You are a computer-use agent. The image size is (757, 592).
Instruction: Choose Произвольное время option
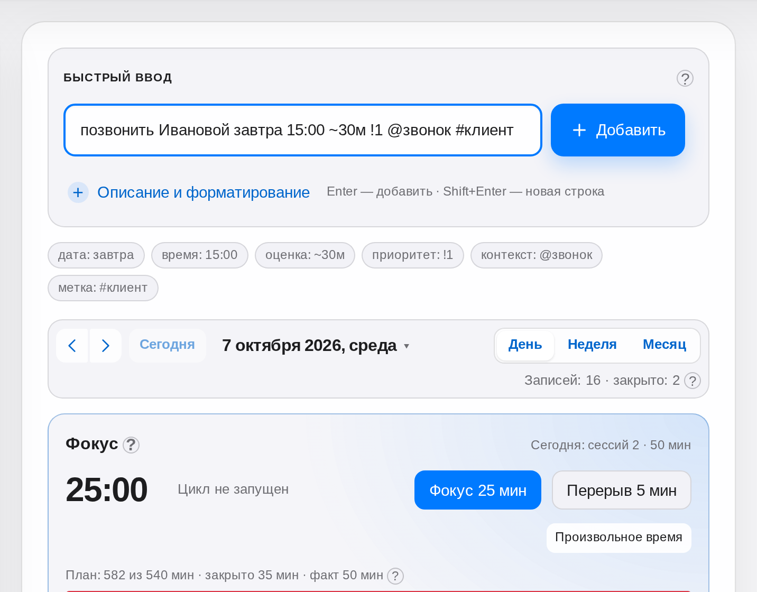point(619,538)
